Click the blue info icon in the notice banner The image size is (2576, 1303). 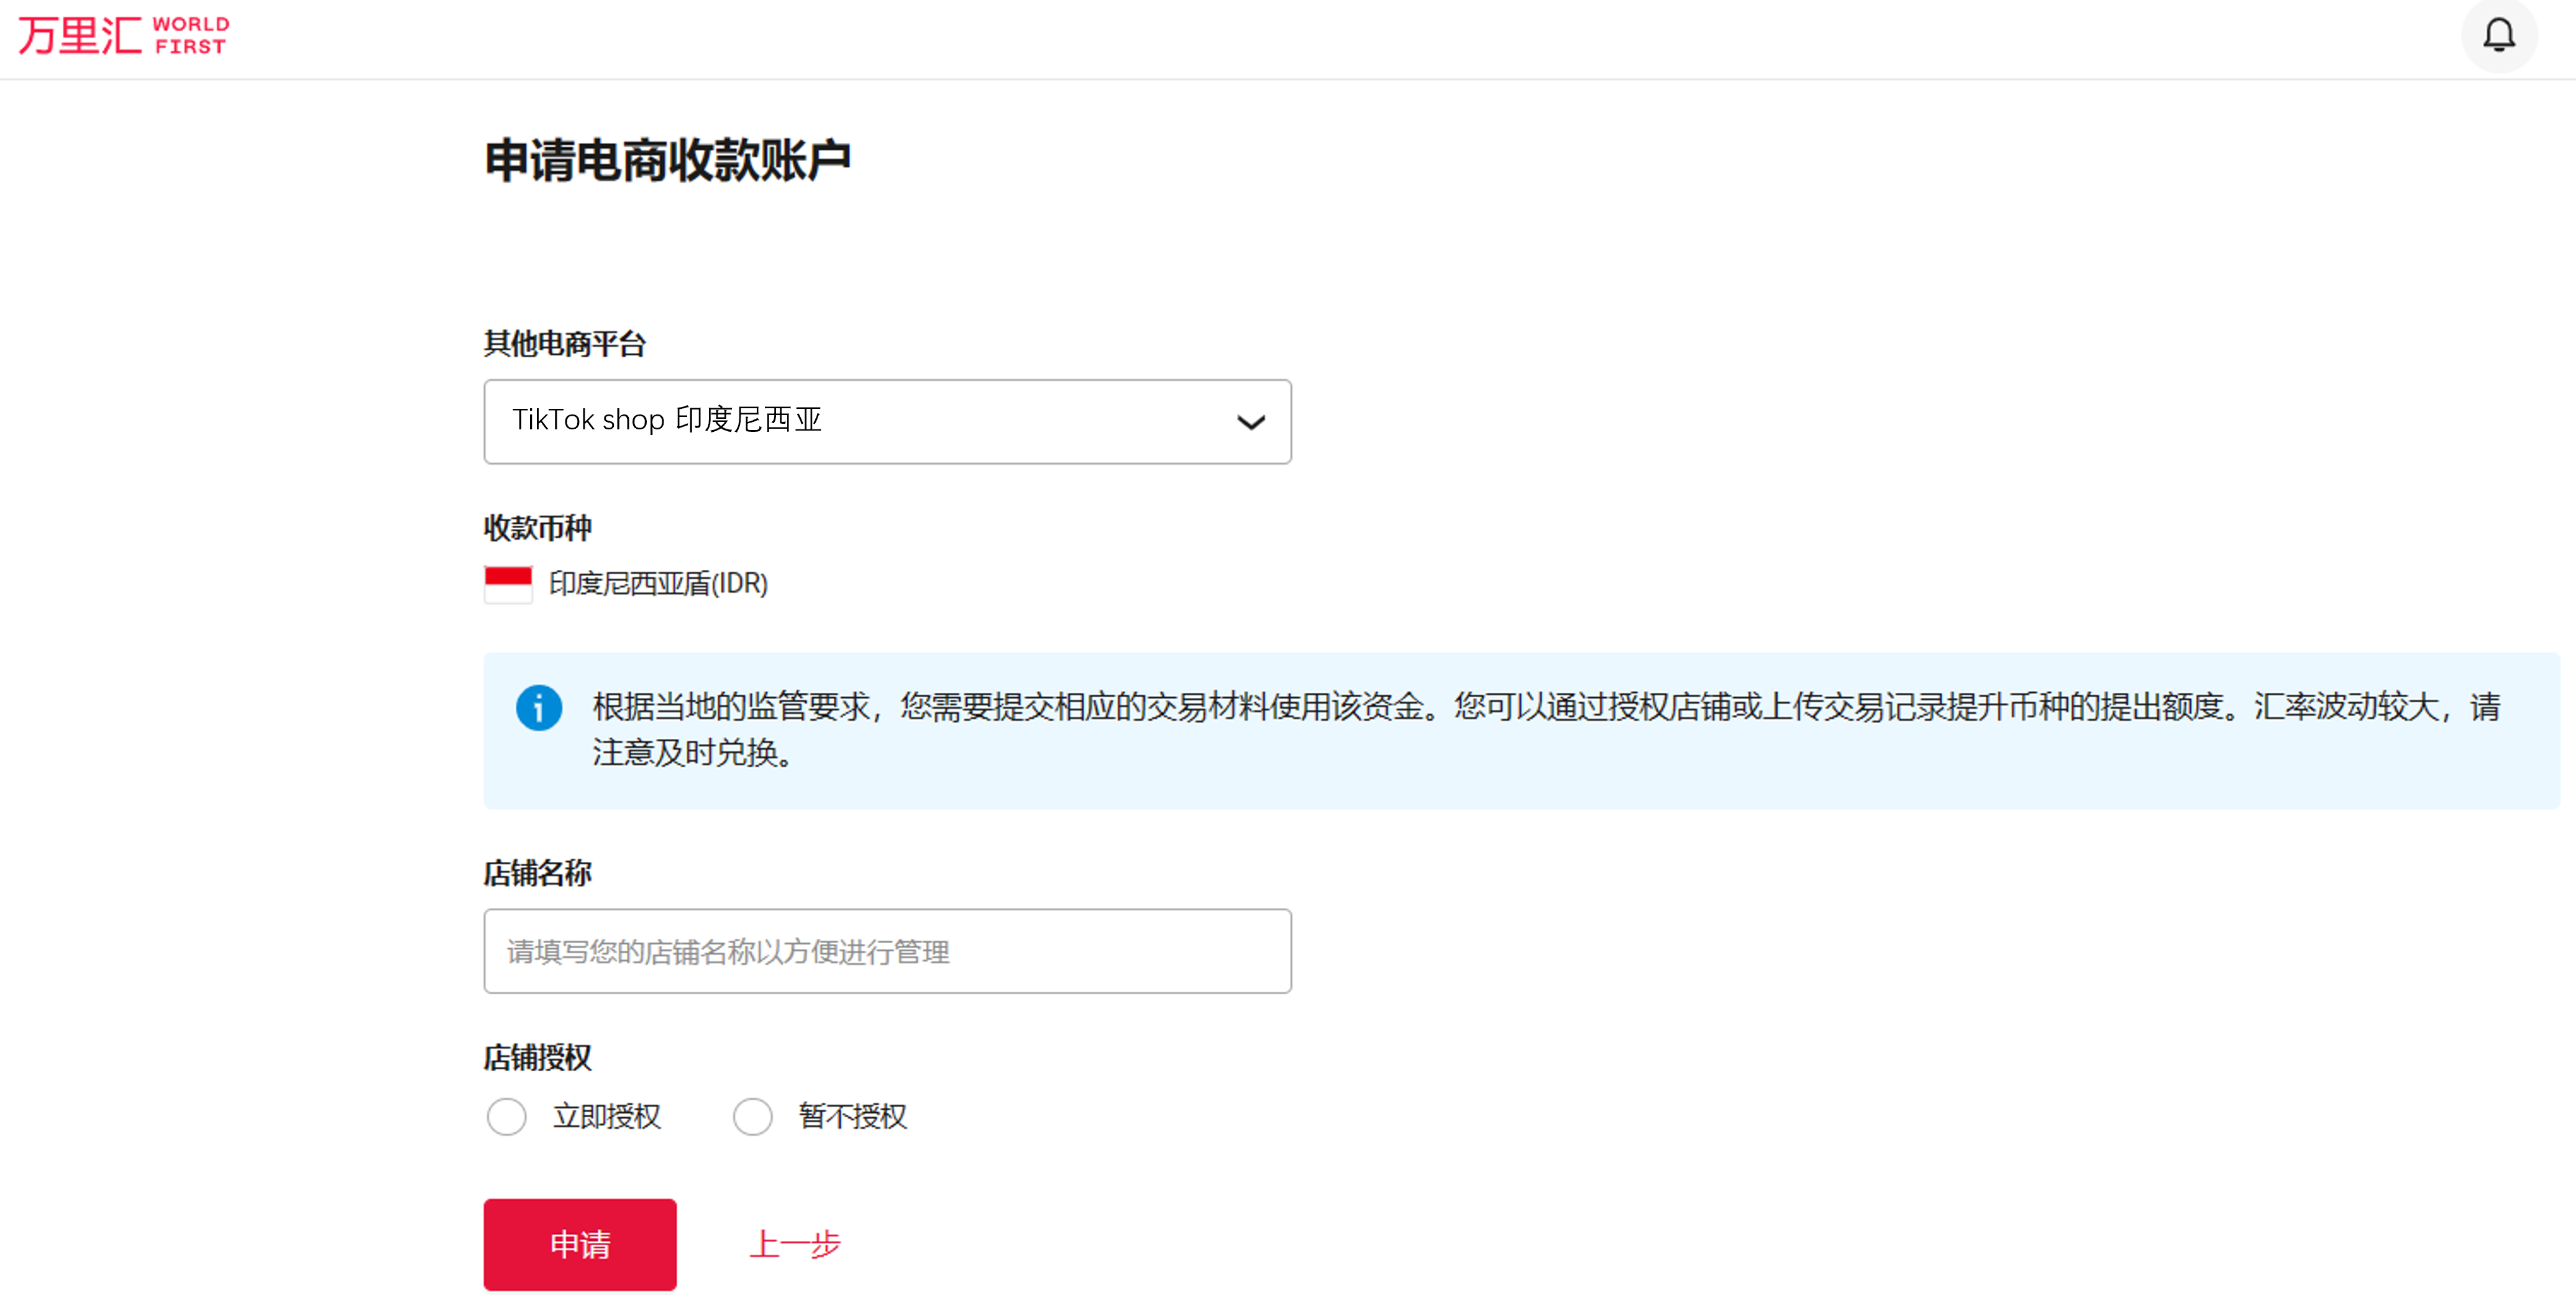point(539,708)
